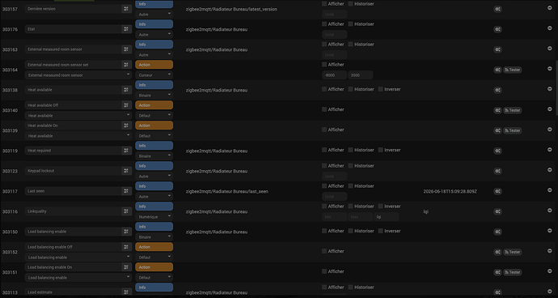
Task: Open configuration gears for row 303163
Action: 498,50
